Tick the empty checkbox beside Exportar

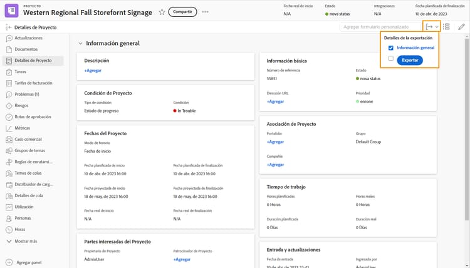(x=391, y=59)
